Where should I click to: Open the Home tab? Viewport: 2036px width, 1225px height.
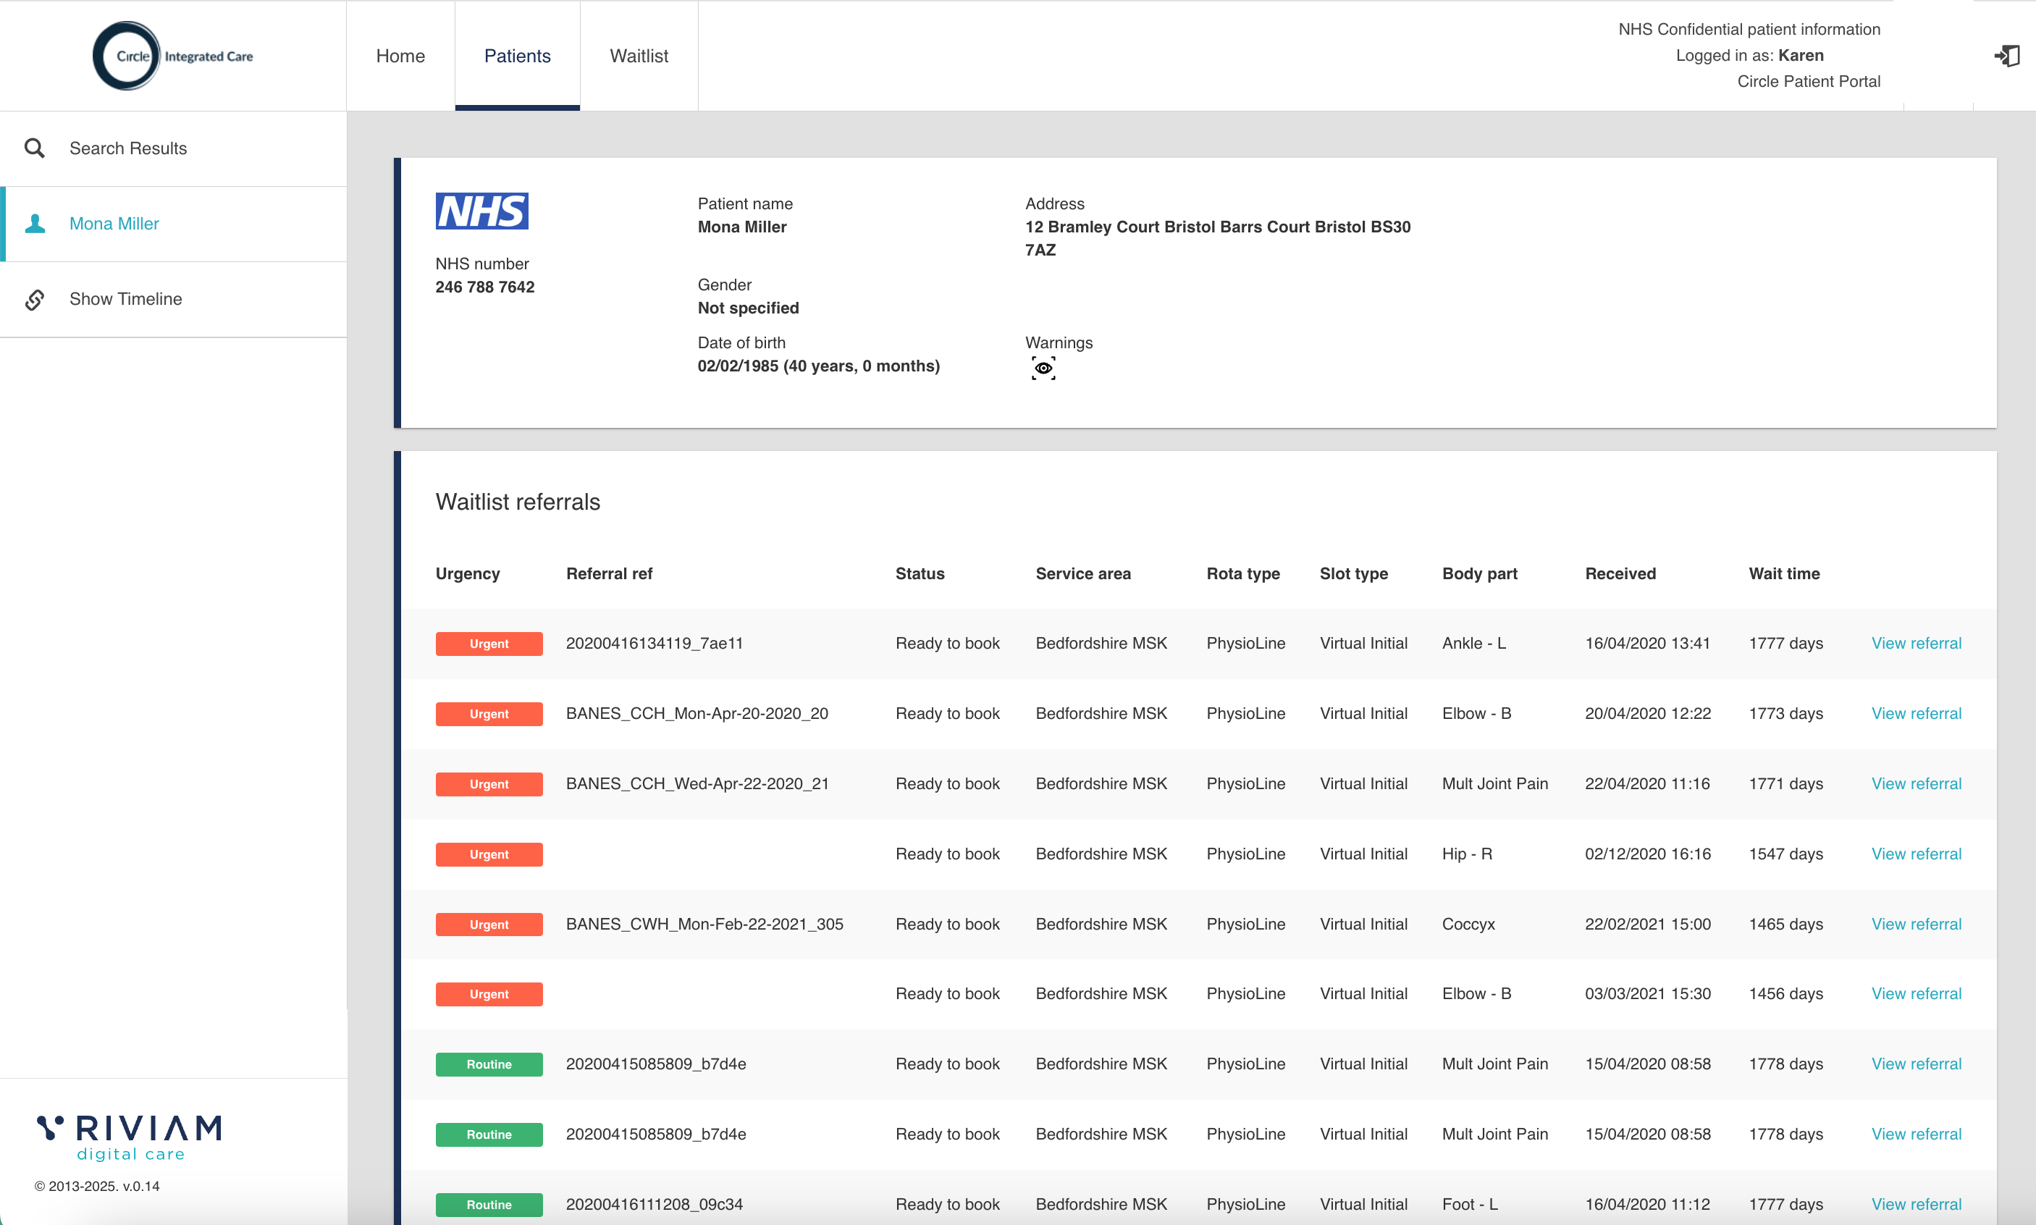pos(400,56)
